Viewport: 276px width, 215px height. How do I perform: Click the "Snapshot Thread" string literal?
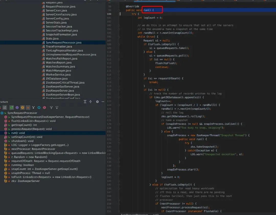(x=232, y=135)
